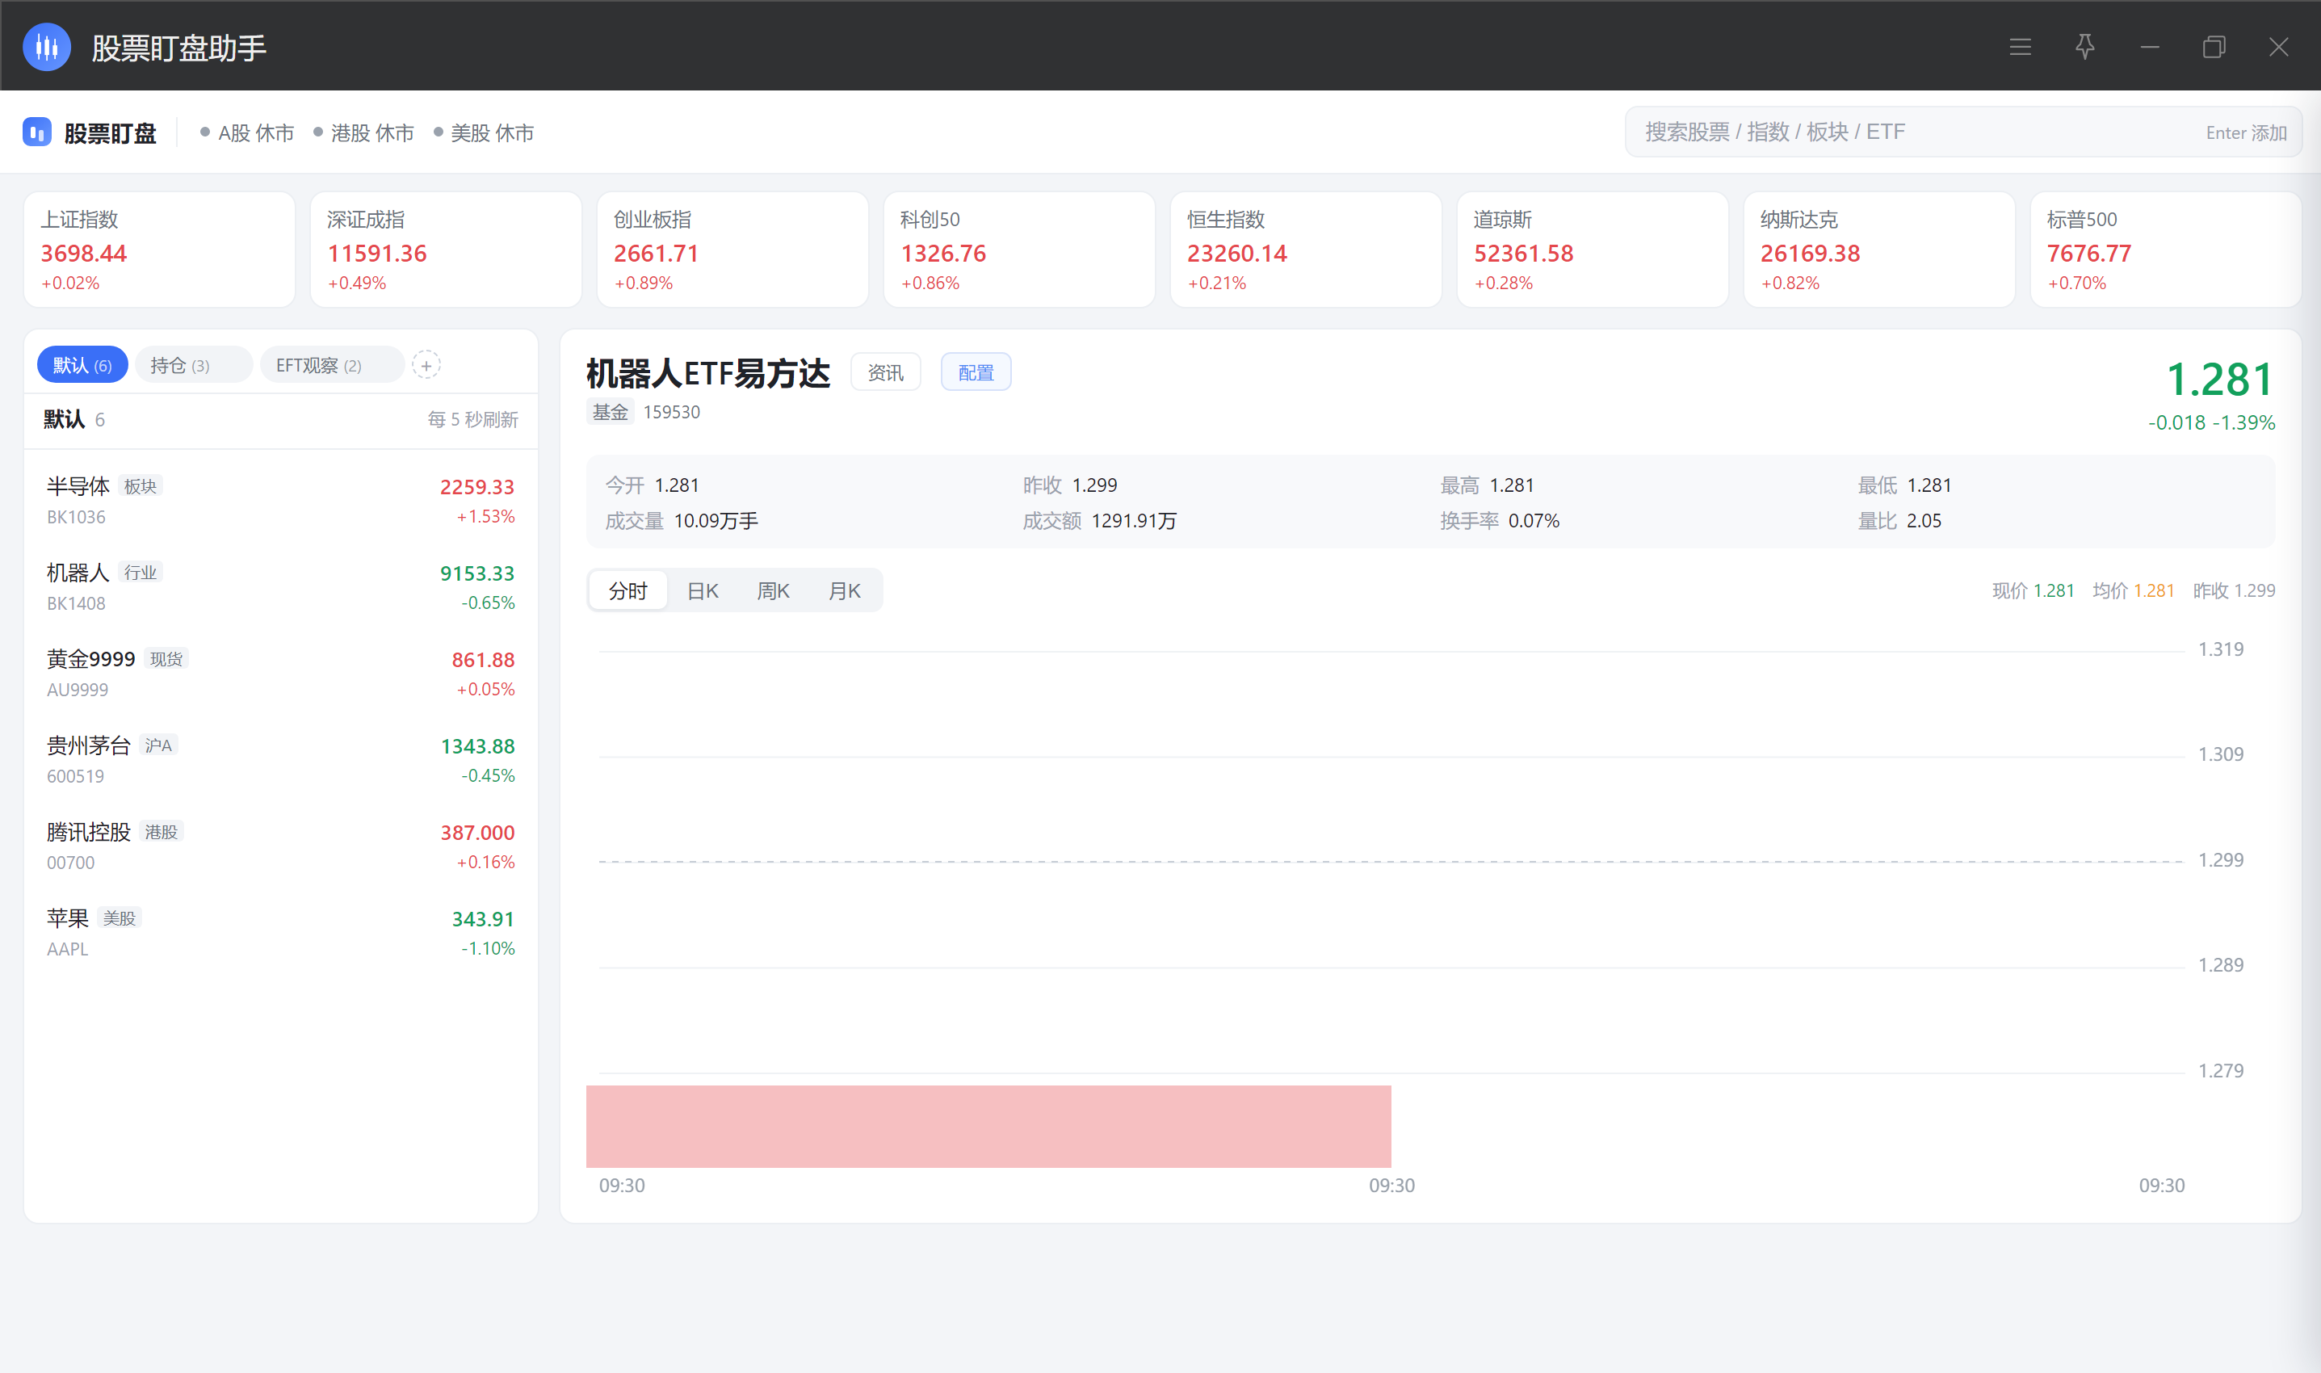Click the blue candlestick app logo
This screenshot has height=1373, width=2321.
click(x=46, y=47)
